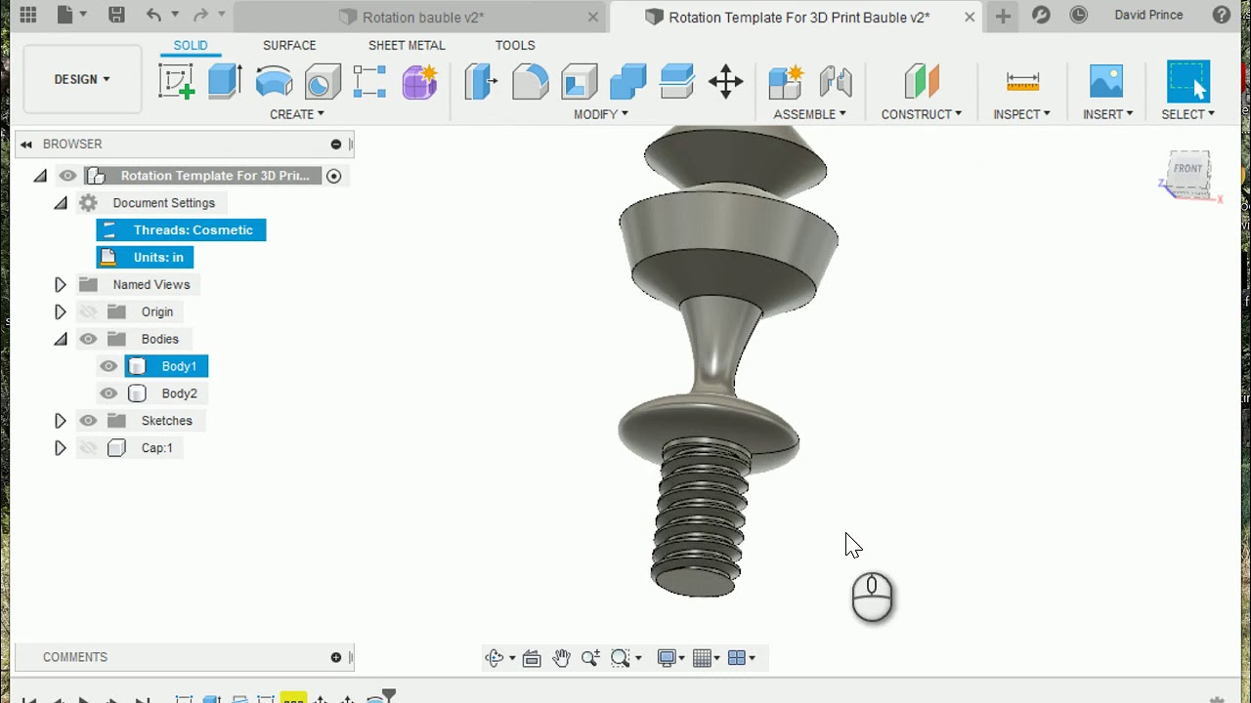Activate the root component radio button
1251x703 pixels.
(333, 176)
